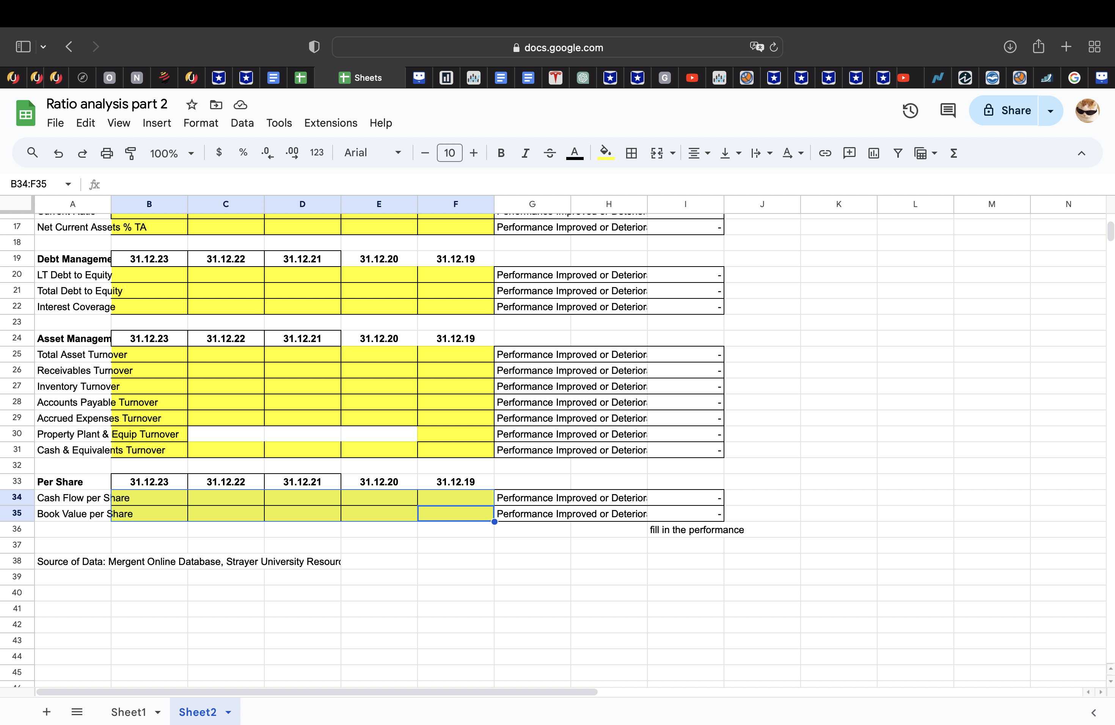Insert a link in the cell
The width and height of the screenshot is (1115, 725).
825,153
